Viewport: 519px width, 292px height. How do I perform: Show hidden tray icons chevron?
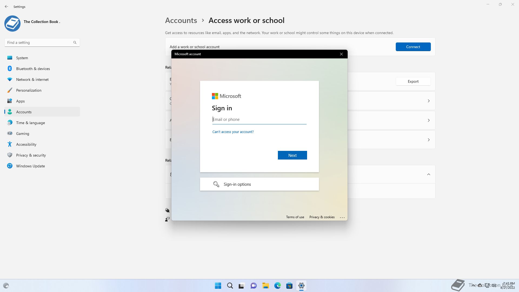coord(473,285)
